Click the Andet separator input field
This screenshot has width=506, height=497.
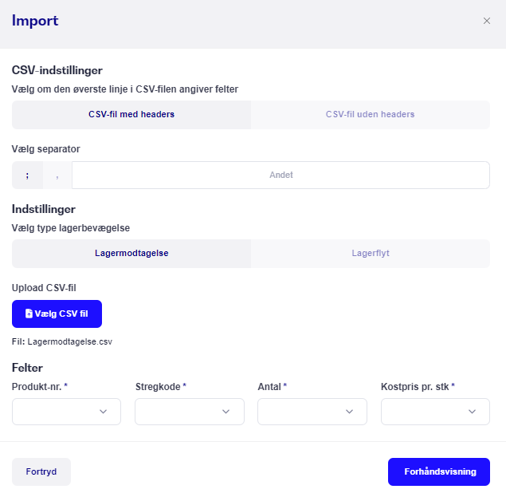click(280, 176)
